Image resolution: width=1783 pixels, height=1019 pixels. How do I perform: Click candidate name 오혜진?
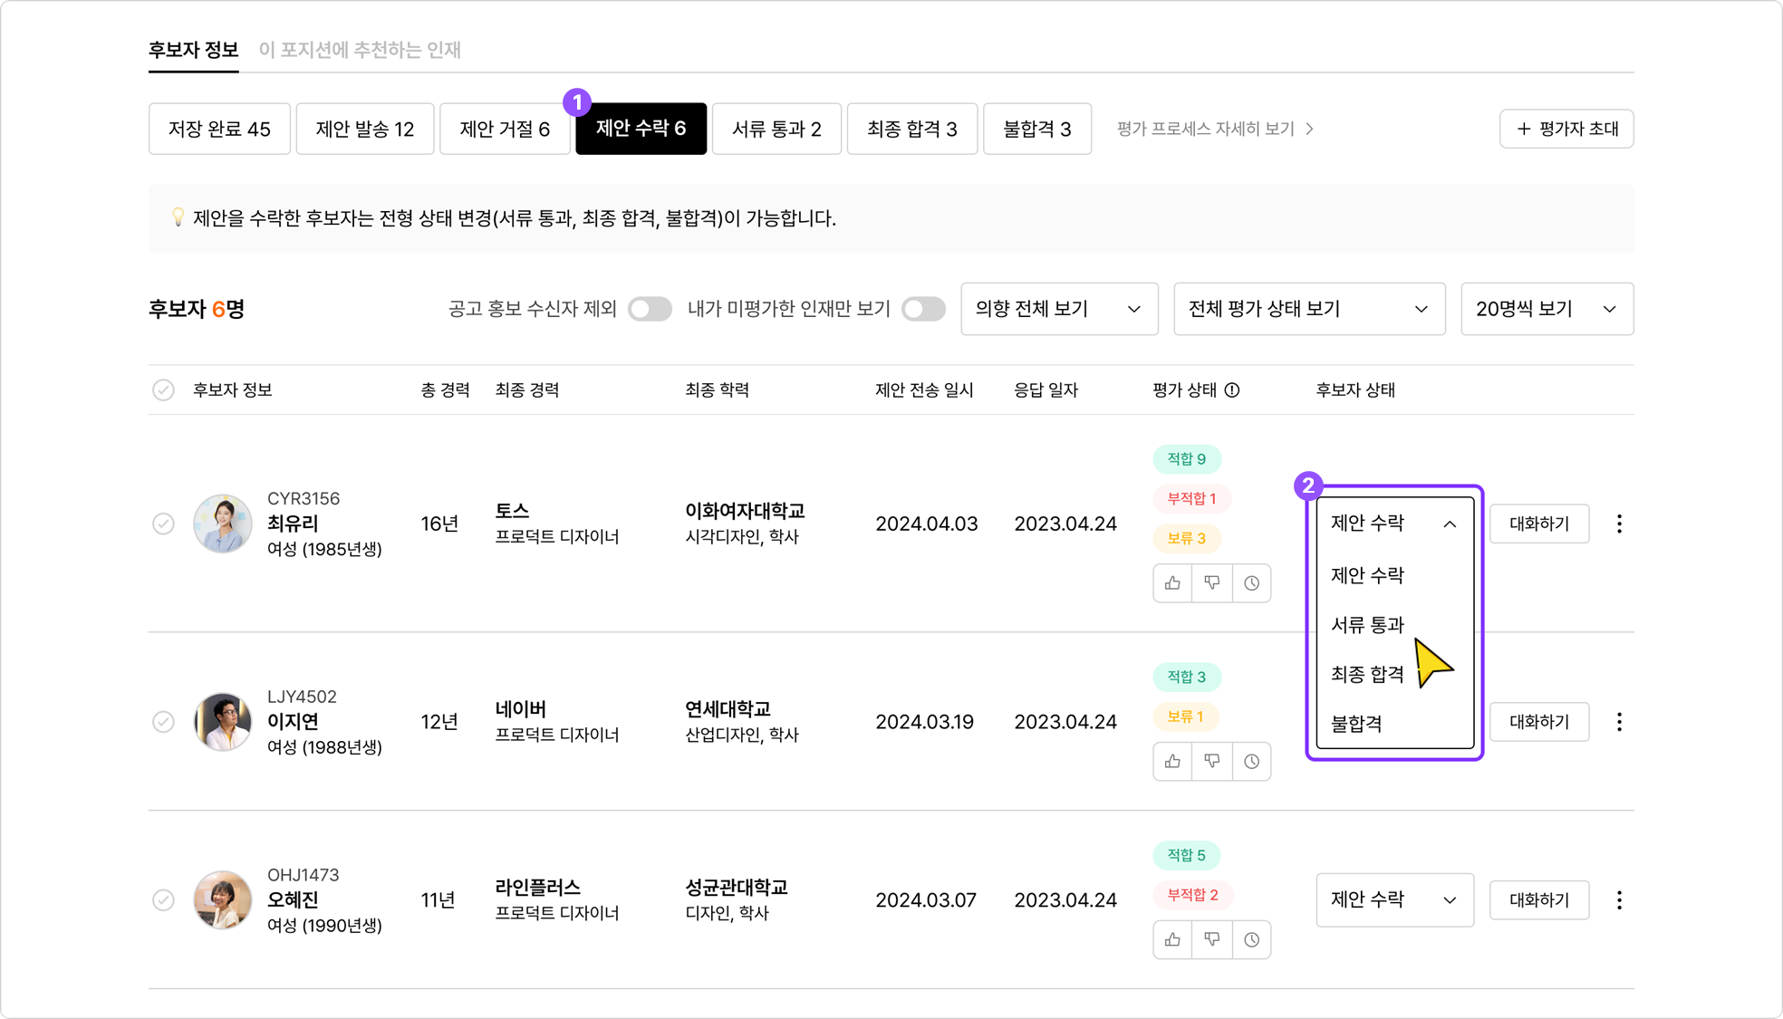pyautogui.click(x=292, y=899)
